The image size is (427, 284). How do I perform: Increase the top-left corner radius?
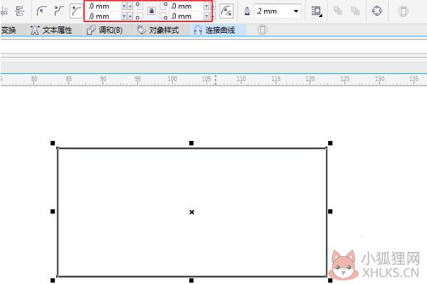[x=130, y=6]
